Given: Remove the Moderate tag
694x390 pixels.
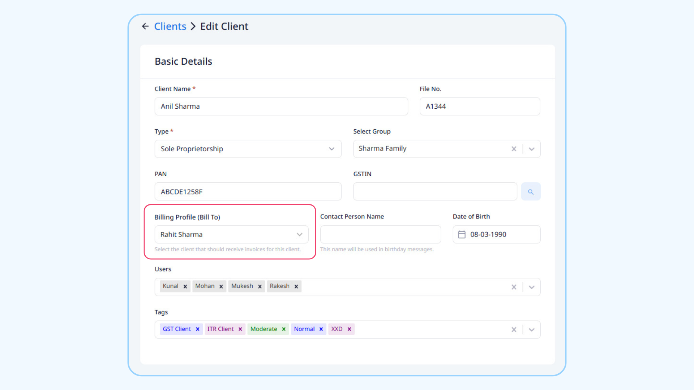Looking at the screenshot, I should click(284, 329).
